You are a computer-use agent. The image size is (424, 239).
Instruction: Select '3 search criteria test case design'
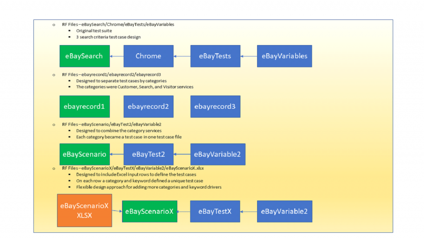[108, 37]
